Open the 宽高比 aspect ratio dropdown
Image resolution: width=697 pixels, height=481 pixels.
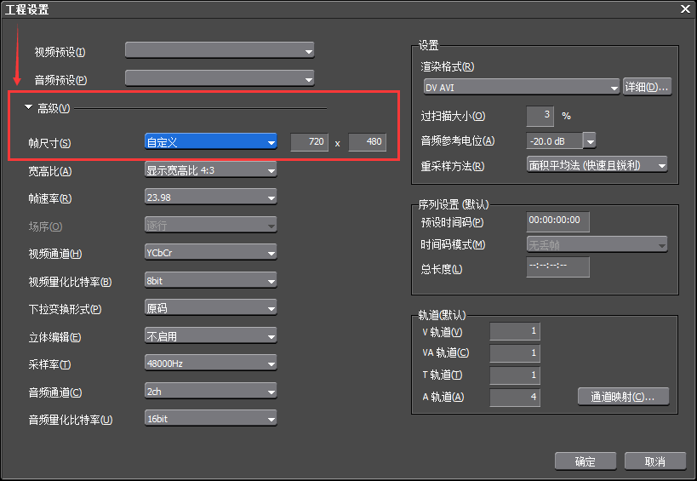(x=211, y=170)
